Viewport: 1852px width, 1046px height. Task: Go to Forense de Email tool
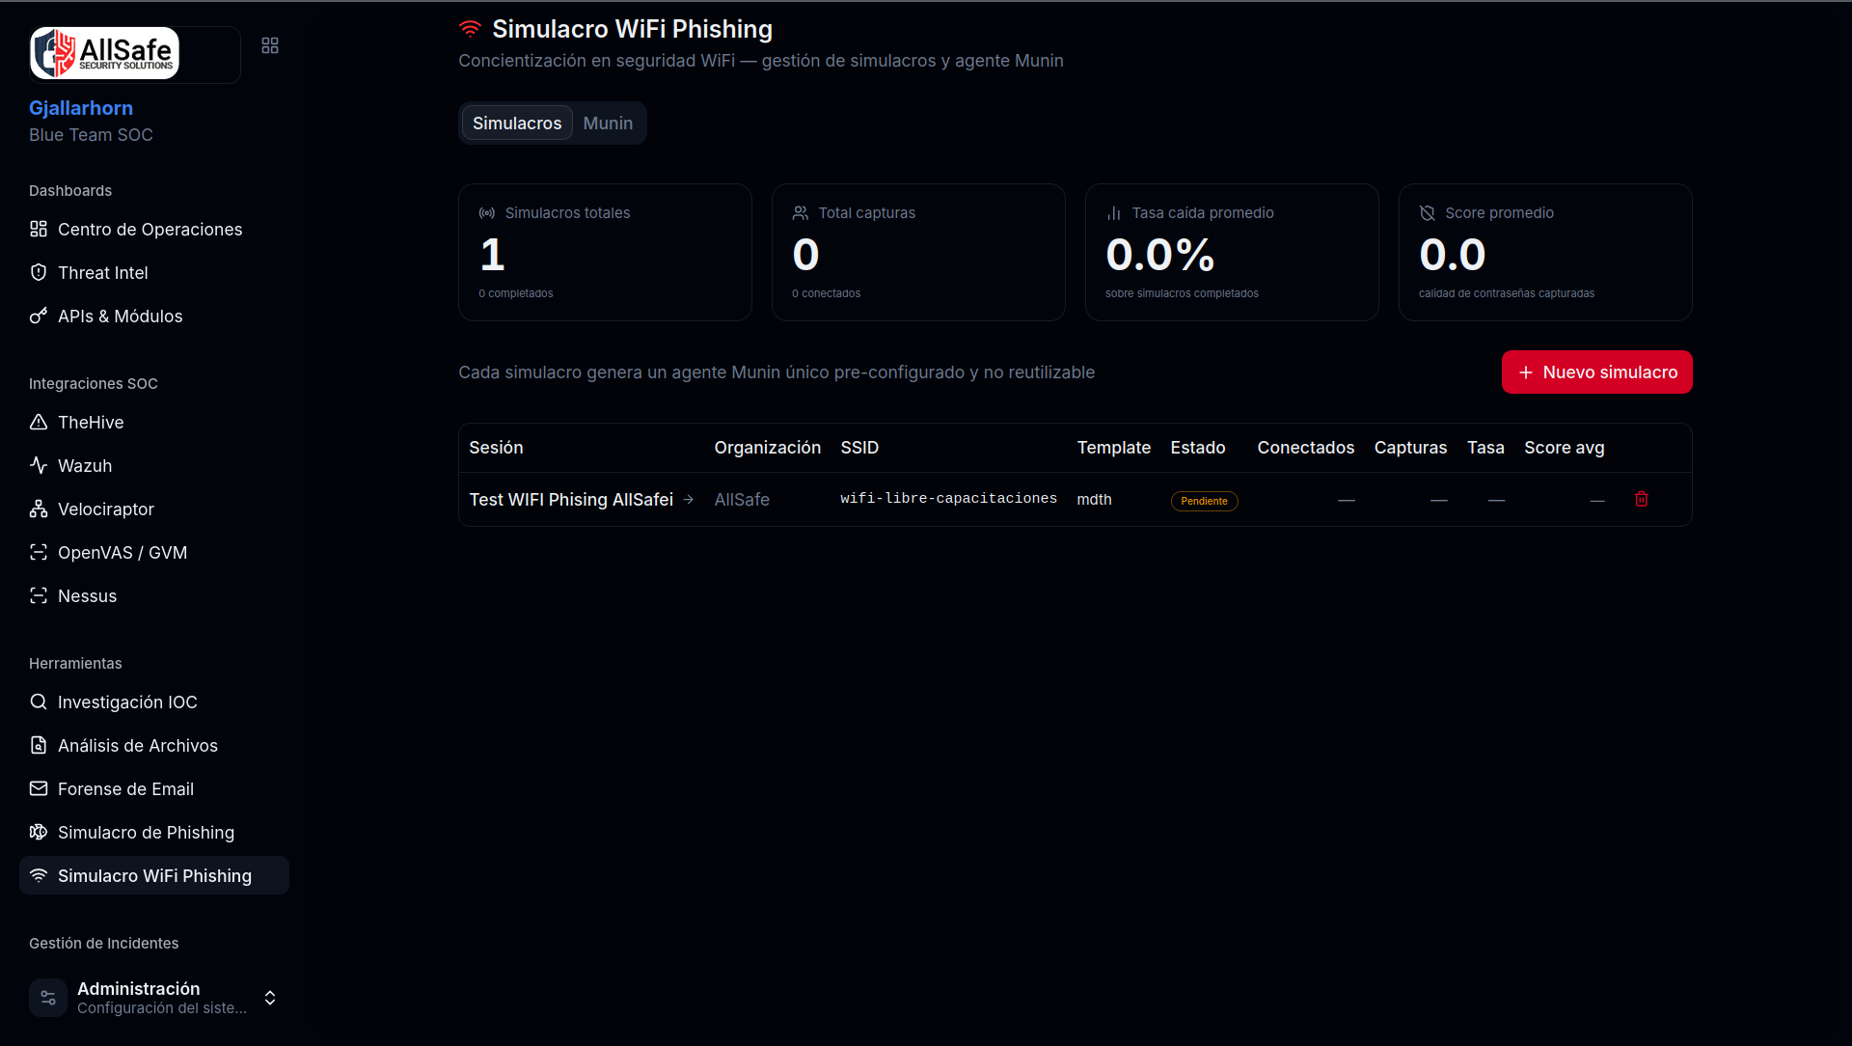tap(154, 788)
